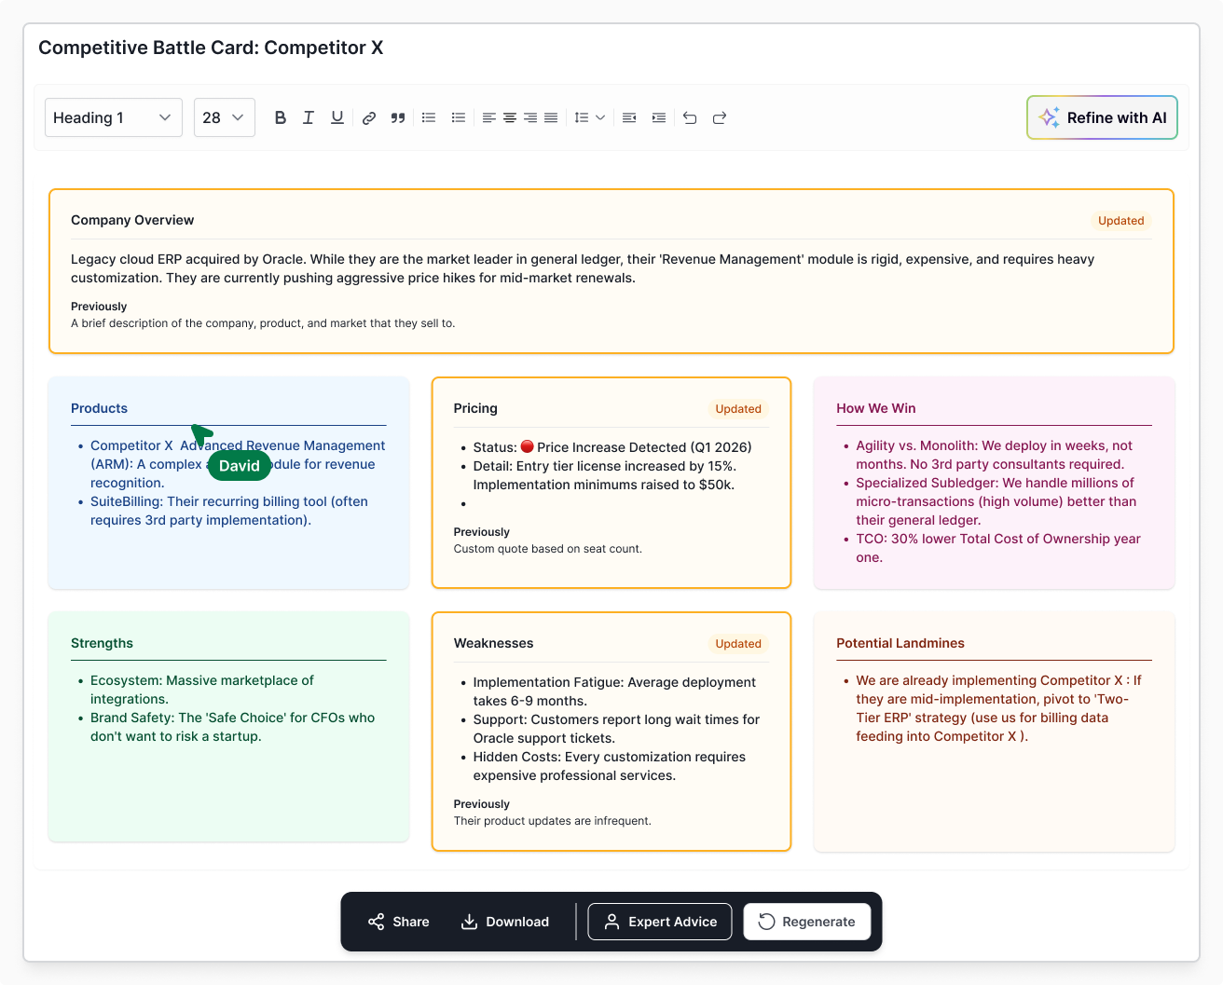Toggle underline formatting
Screen dimensions: 1223x985
click(x=337, y=117)
